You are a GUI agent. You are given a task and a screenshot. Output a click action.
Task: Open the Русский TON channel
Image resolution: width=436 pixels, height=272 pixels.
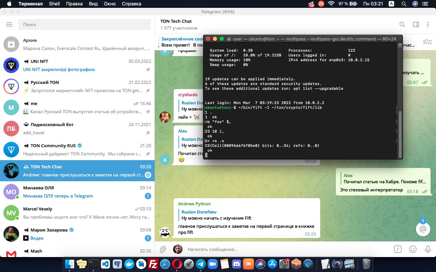77,86
